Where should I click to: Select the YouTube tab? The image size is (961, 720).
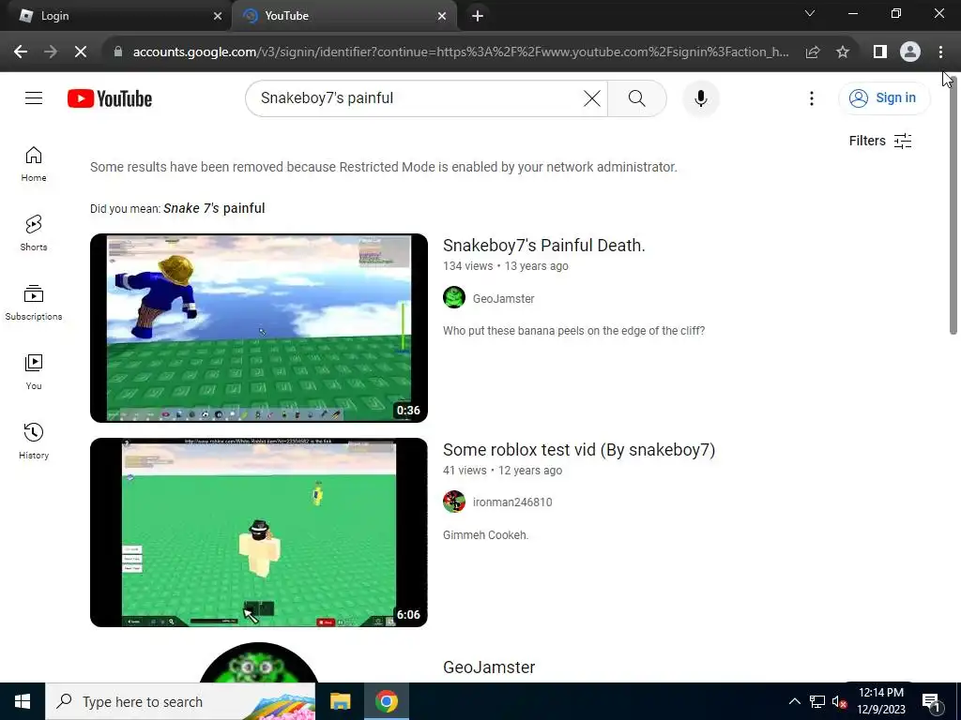click(343, 16)
